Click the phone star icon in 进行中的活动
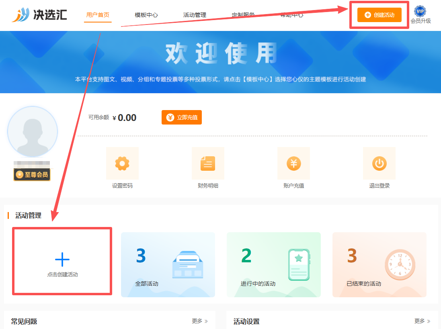The image size is (441, 329). click(x=299, y=264)
